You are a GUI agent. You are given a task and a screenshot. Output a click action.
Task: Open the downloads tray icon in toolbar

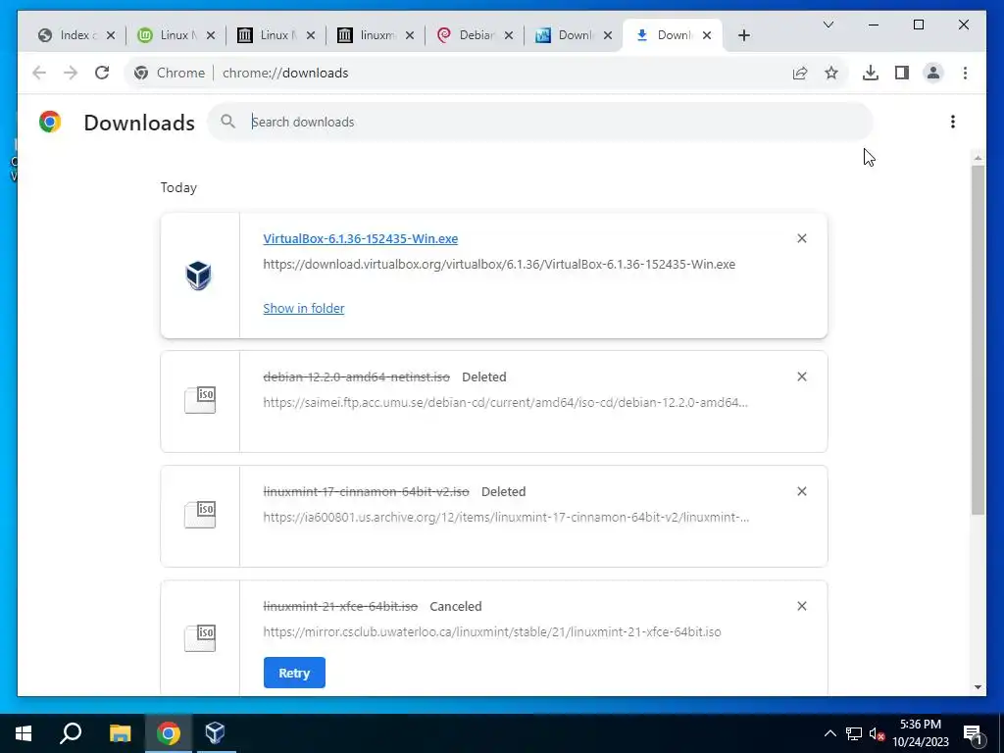(x=871, y=73)
